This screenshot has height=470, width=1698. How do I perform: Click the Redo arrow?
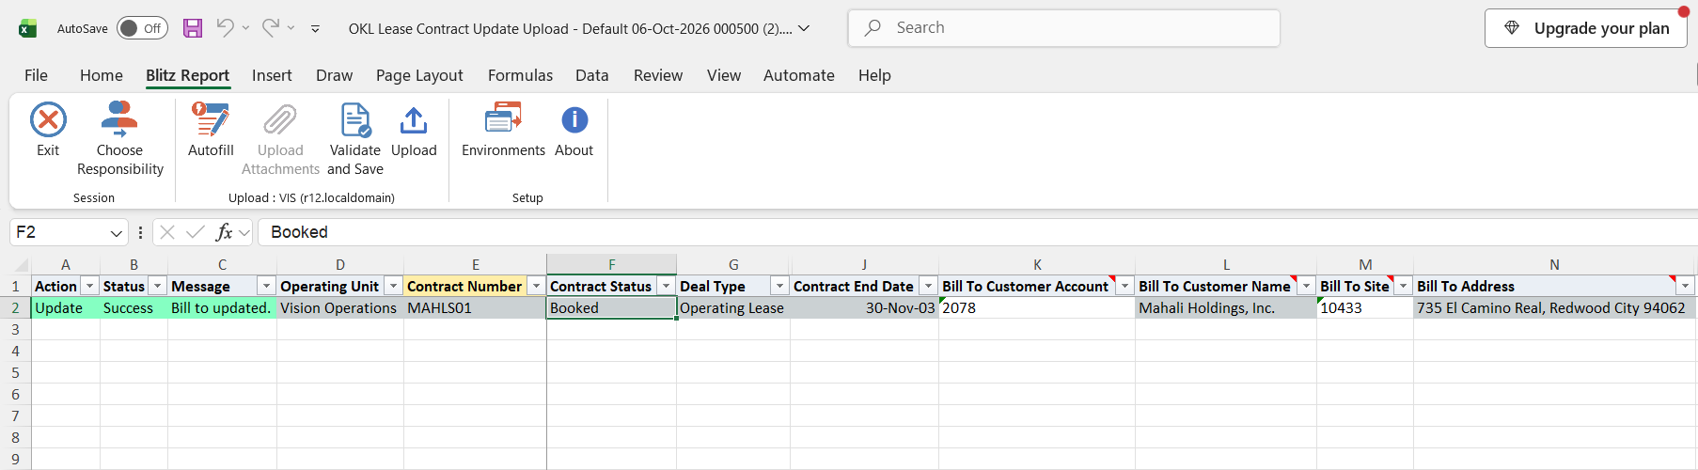(271, 28)
